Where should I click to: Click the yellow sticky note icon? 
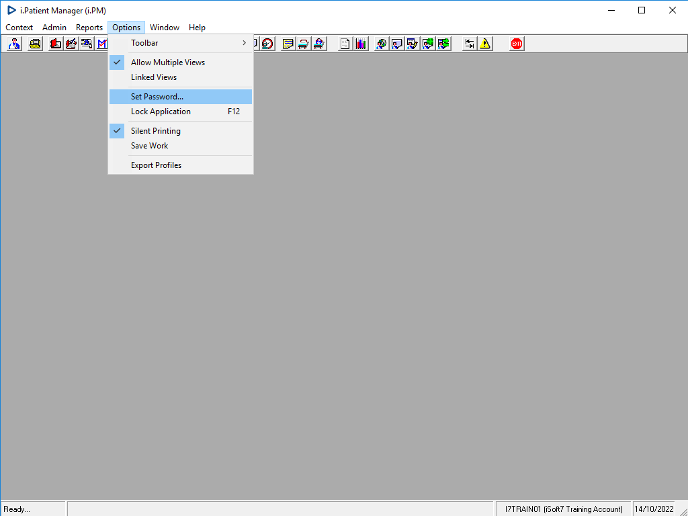click(x=288, y=44)
